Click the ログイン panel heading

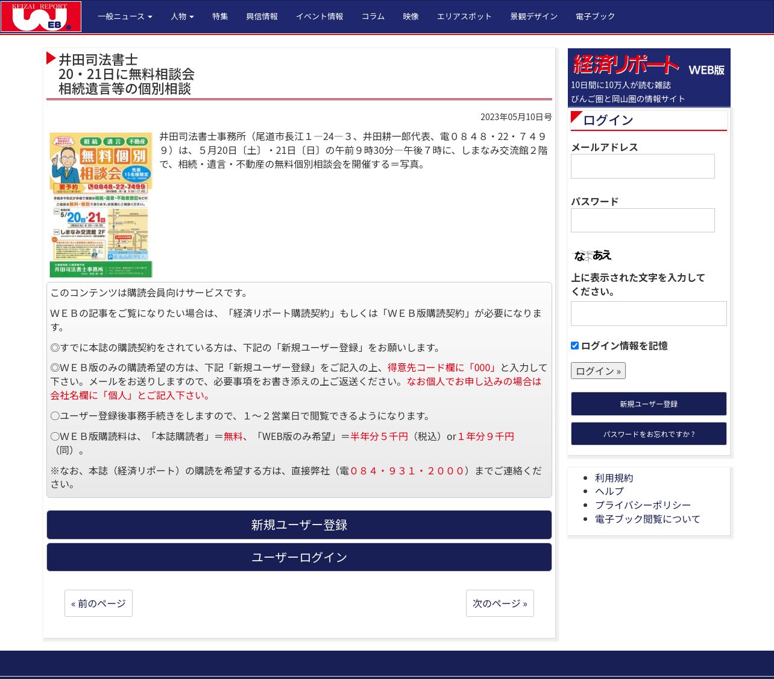pyautogui.click(x=608, y=120)
